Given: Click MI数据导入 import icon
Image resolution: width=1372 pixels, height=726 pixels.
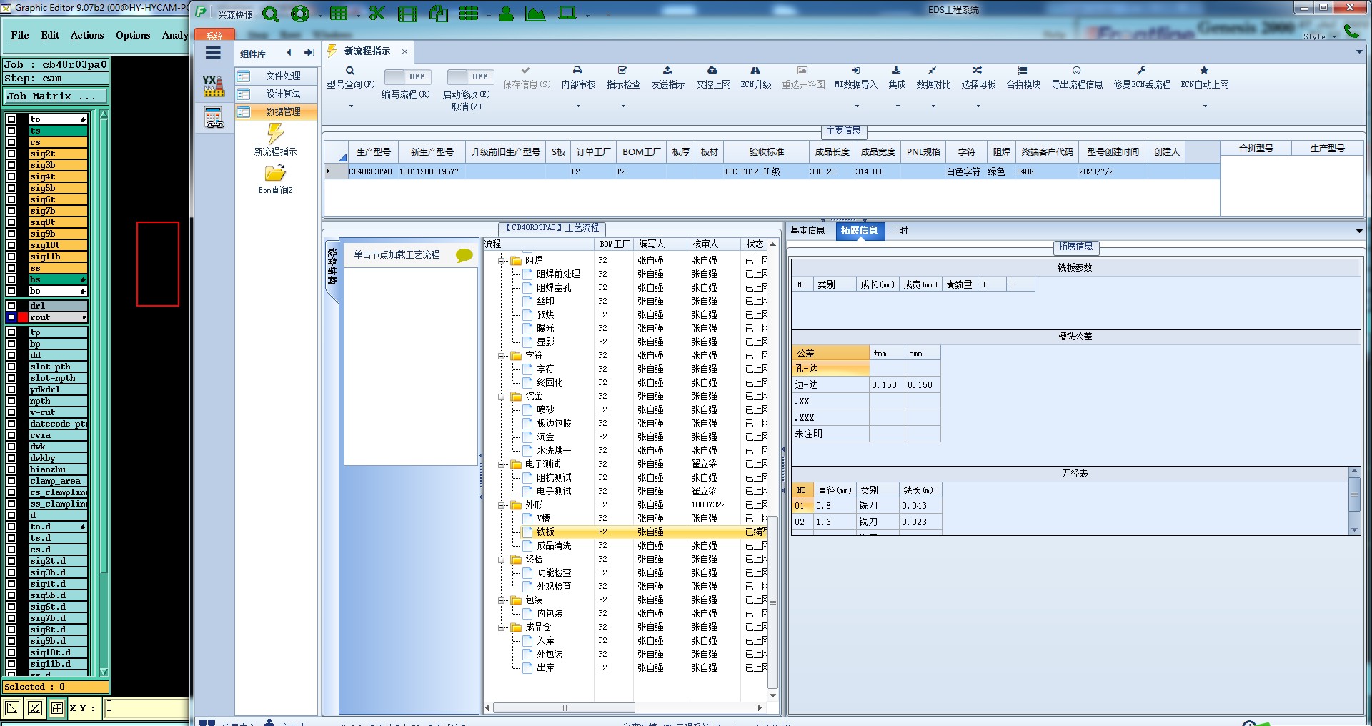Looking at the screenshot, I should click(x=855, y=71).
